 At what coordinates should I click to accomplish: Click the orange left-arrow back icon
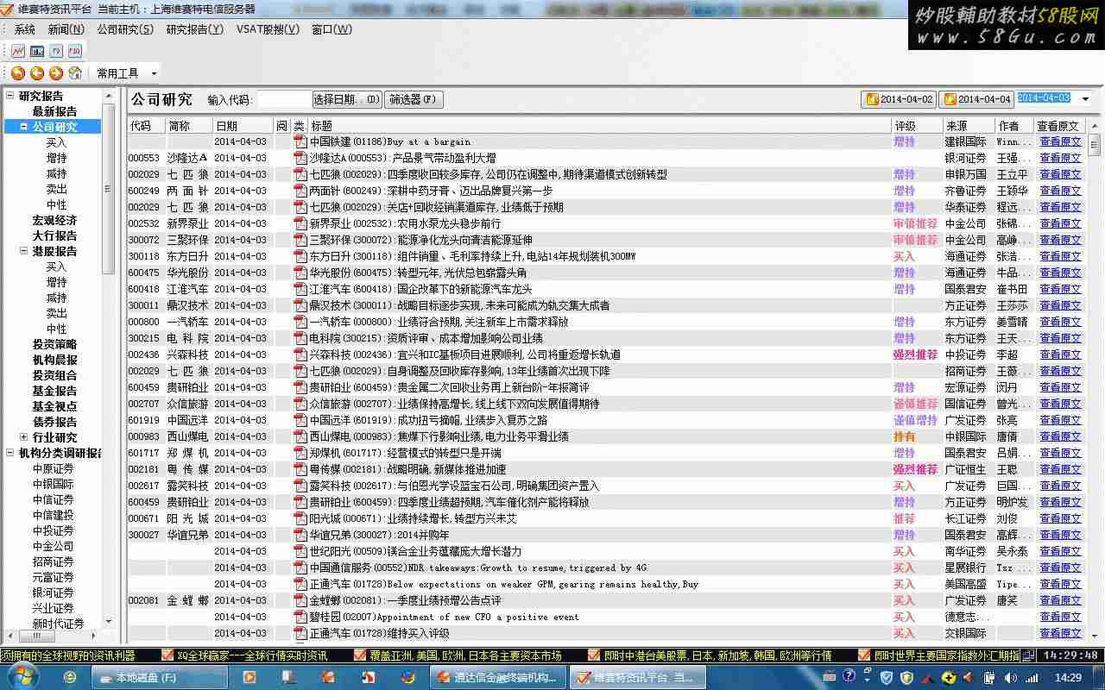click(37, 73)
